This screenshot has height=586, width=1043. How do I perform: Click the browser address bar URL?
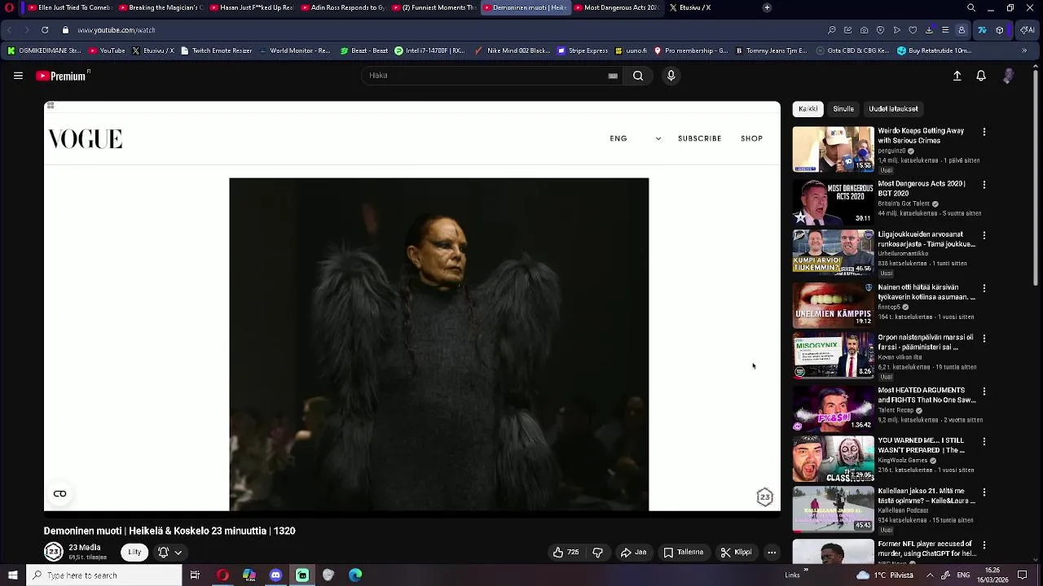click(x=117, y=30)
